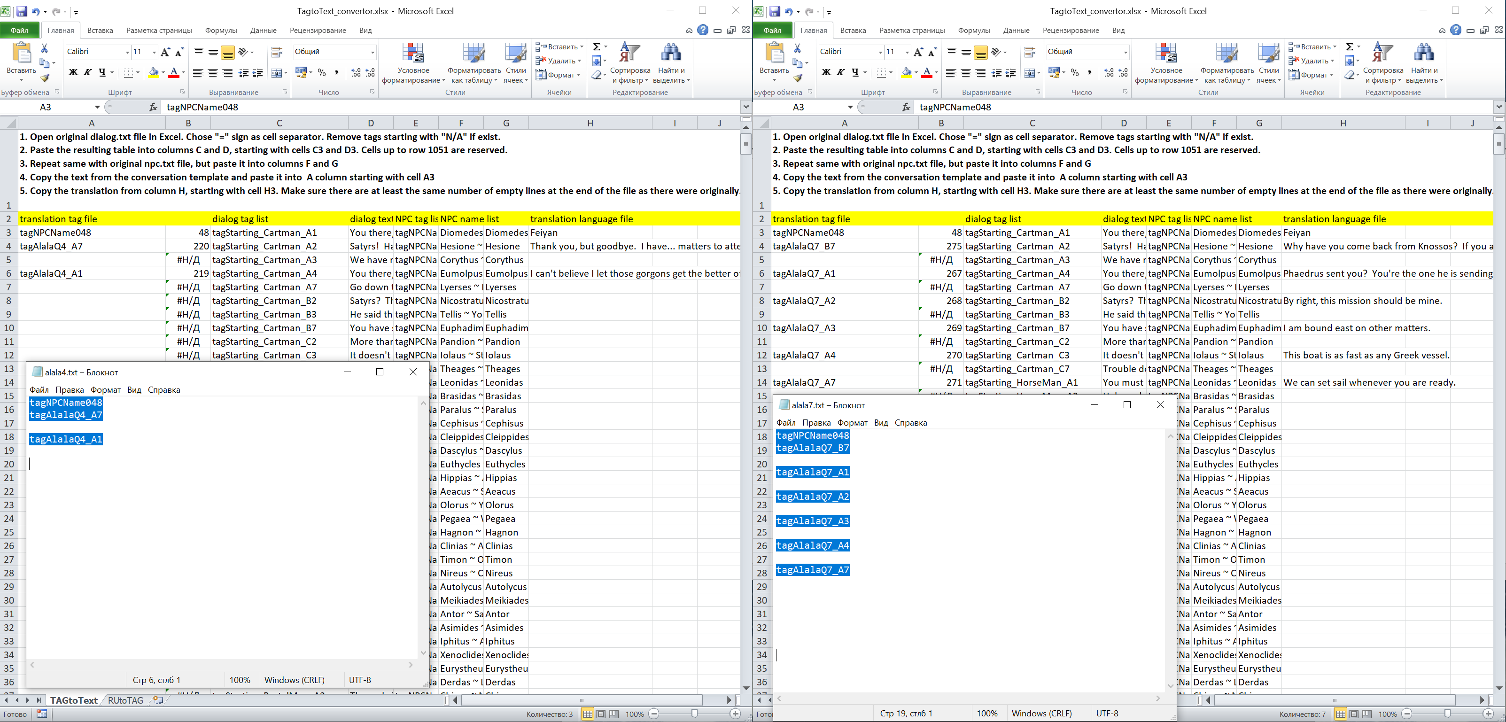Open Merge cells dropdown arrow in left Excel

coord(285,72)
